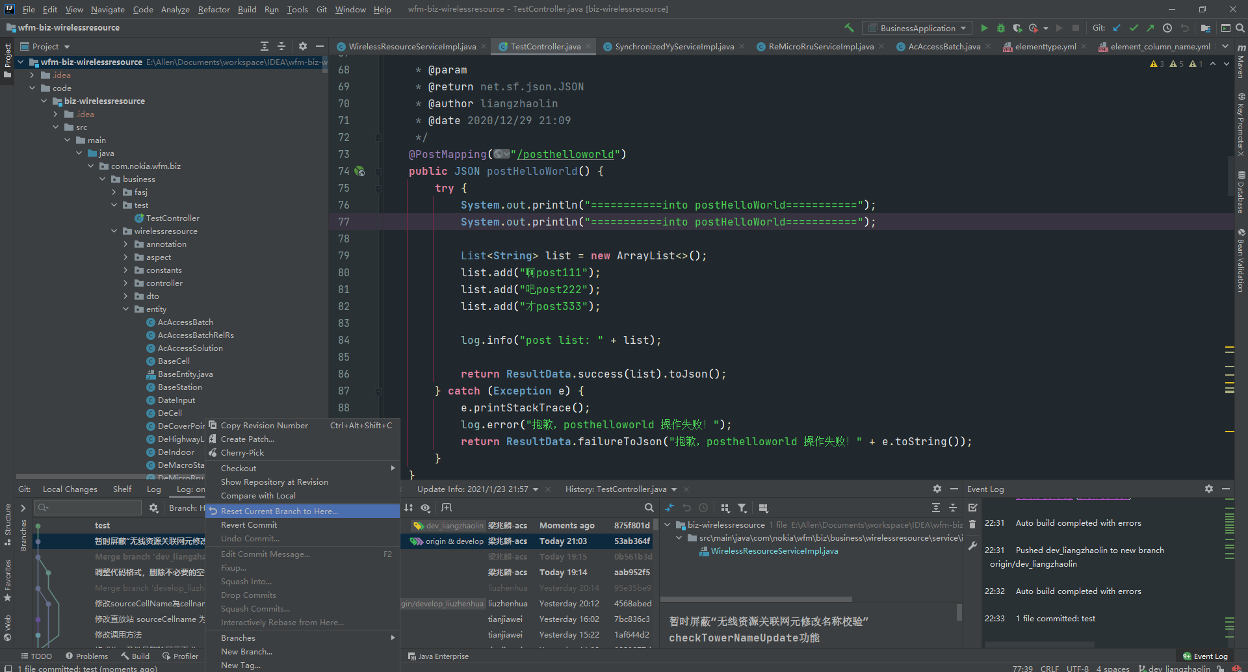Click the Show Diff arrows in commit details
1248x672 pixels.
669,508
